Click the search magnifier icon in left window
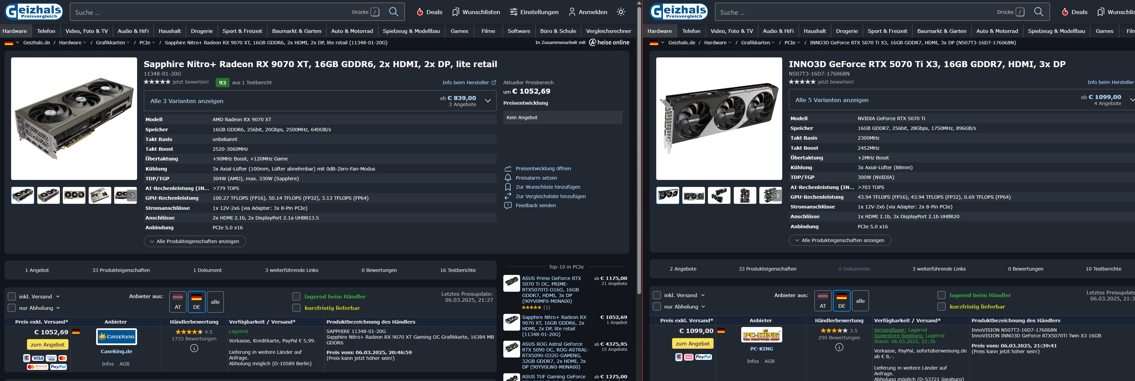Viewport: 1135px width, 381px height. 393,12
